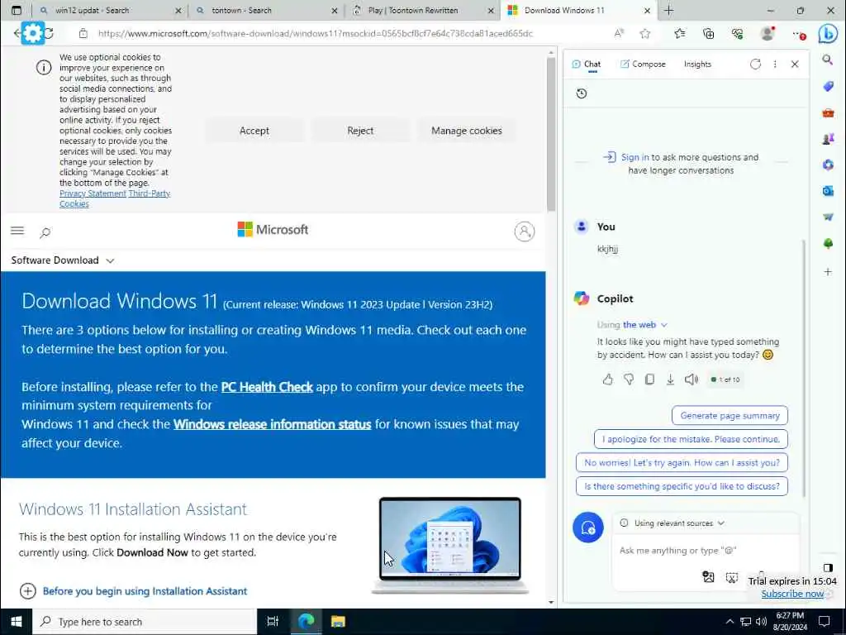The image size is (846, 635).
Task: Click the Microsoft 365 sidebar icon
Action: click(828, 165)
